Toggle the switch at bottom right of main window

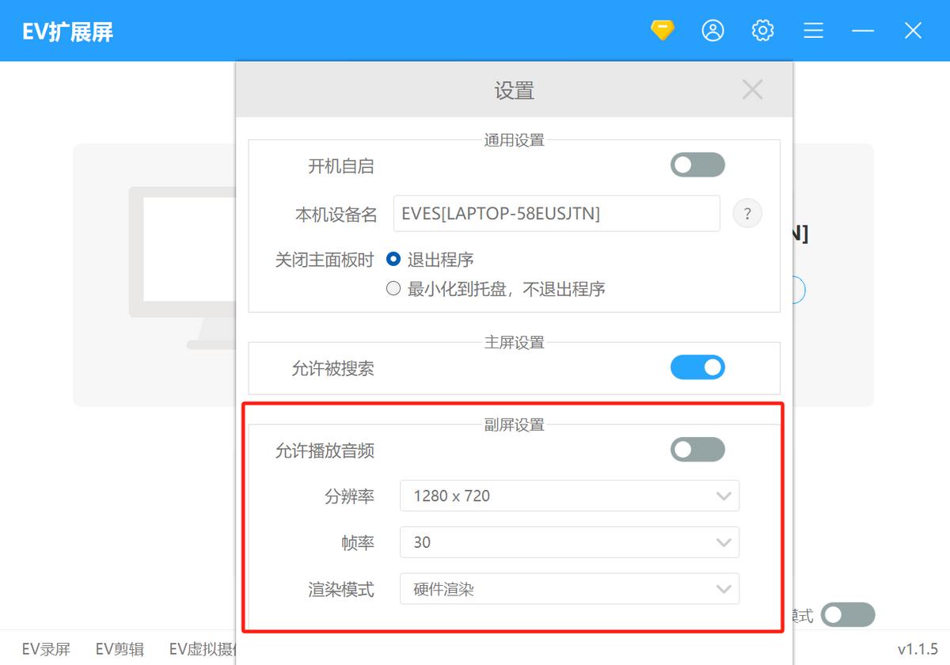tap(848, 614)
